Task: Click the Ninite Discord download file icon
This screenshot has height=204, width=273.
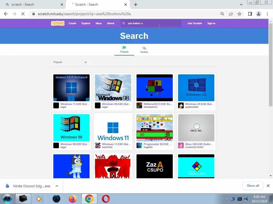Action: pos(7,186)
